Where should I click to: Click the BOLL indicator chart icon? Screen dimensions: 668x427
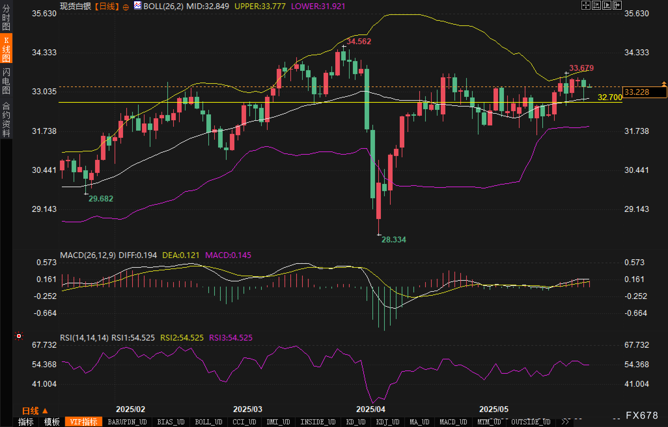tap(138, 6)
